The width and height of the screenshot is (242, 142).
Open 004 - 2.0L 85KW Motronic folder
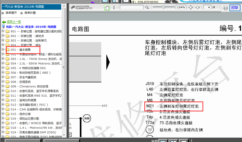[x=36, y=63]
